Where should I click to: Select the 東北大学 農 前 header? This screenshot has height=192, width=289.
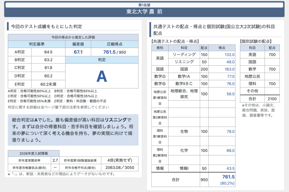144,12
